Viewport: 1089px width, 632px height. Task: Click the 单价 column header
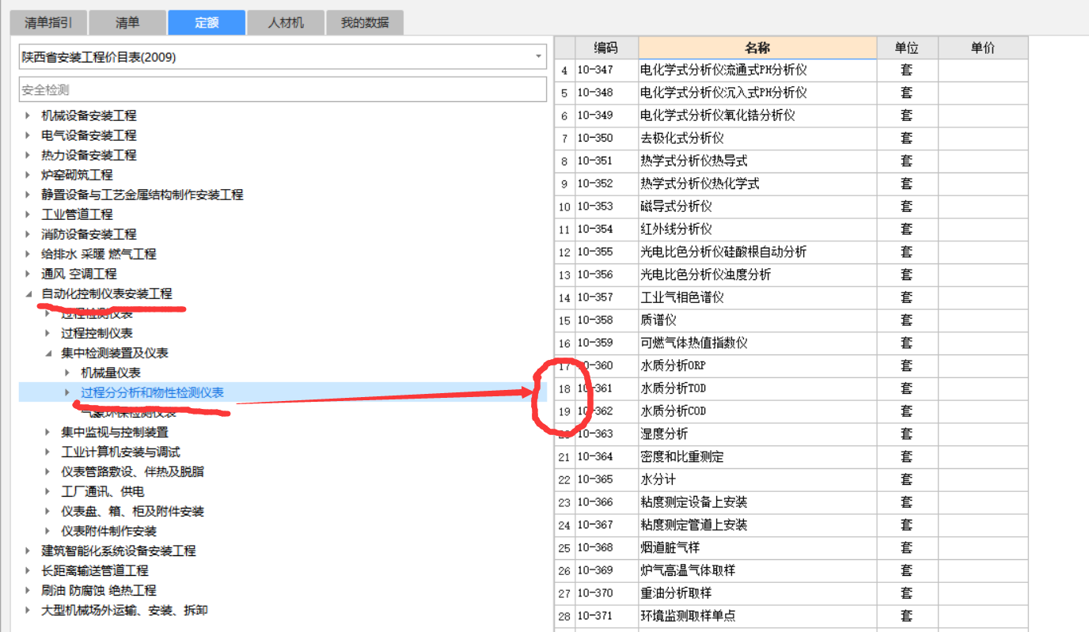pyautogui.click(x=983, y=47)
